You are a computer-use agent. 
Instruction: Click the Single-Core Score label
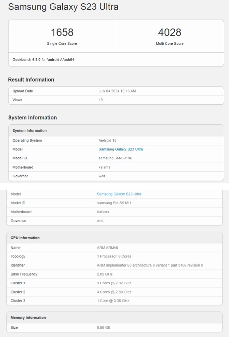tap(62, 43)
